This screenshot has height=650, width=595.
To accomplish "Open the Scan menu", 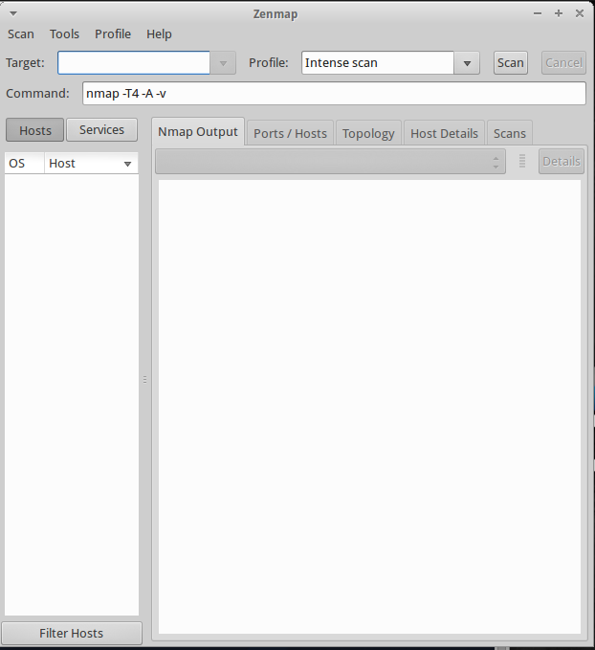I will point(21,34).
